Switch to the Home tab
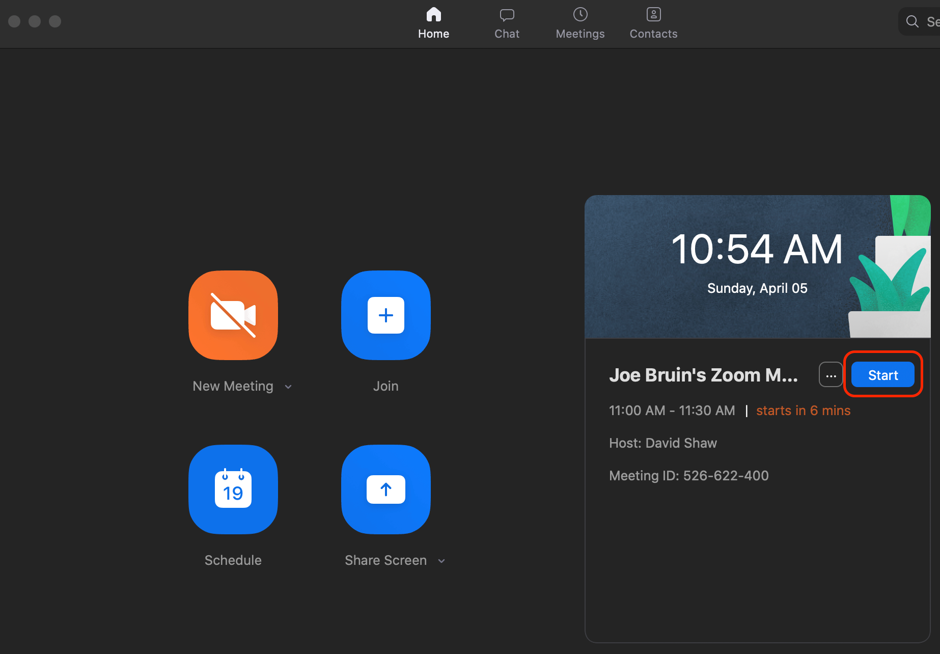 point(434,23)
